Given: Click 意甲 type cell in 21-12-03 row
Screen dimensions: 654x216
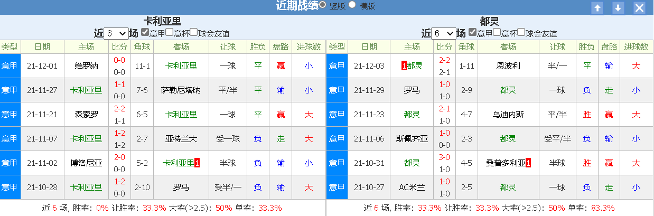Looking at the screenshot, I should point(337,66).
